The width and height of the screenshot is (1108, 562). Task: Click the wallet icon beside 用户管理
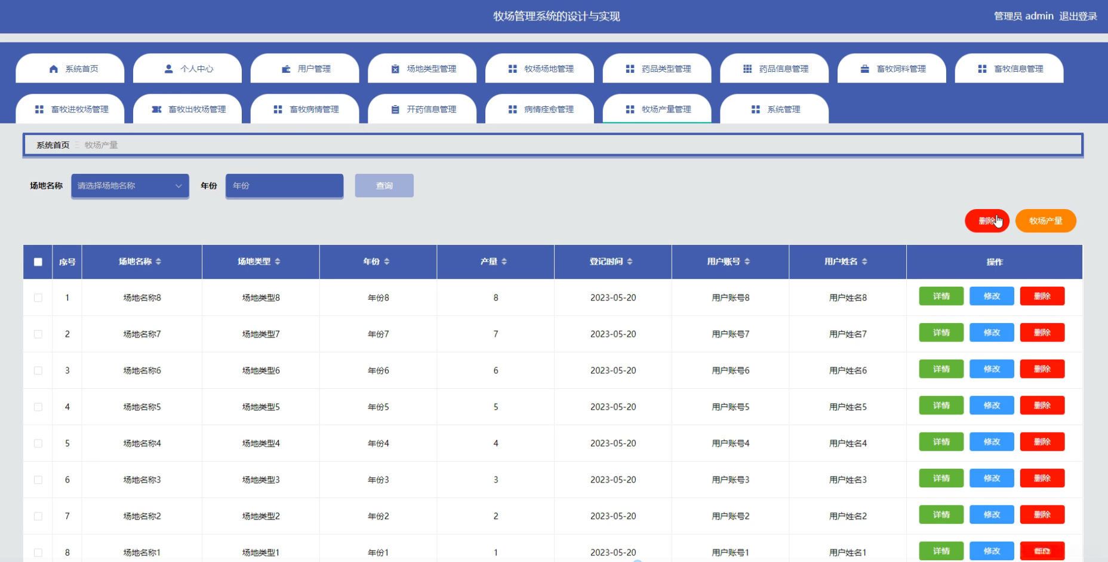click(x=286, y=69)
